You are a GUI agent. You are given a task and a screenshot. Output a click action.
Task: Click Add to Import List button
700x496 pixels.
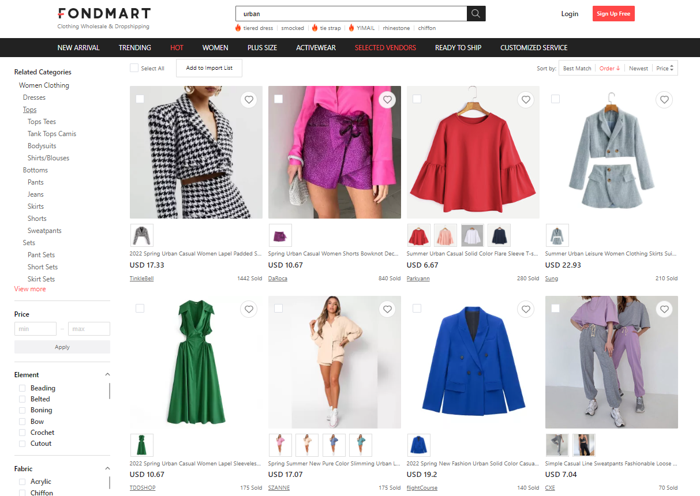click(209, 68)
